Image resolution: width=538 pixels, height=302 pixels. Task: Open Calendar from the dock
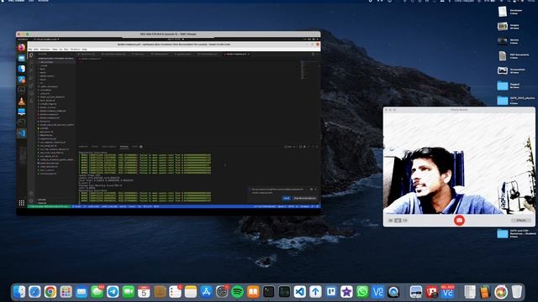144,292
